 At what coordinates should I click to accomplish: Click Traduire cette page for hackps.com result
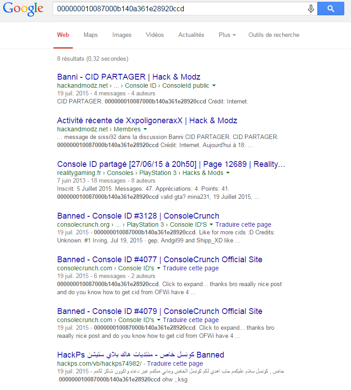click(x=175, y=363)
